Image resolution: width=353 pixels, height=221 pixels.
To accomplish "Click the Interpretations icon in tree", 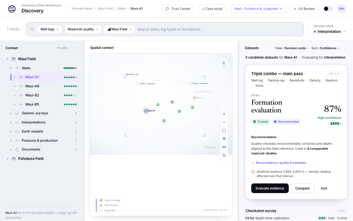I will [17, 122].
